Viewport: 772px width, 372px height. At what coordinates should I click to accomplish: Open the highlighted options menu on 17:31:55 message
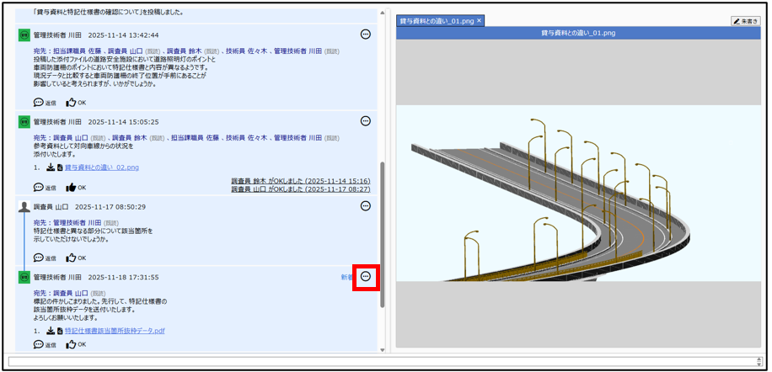(366, 277)
